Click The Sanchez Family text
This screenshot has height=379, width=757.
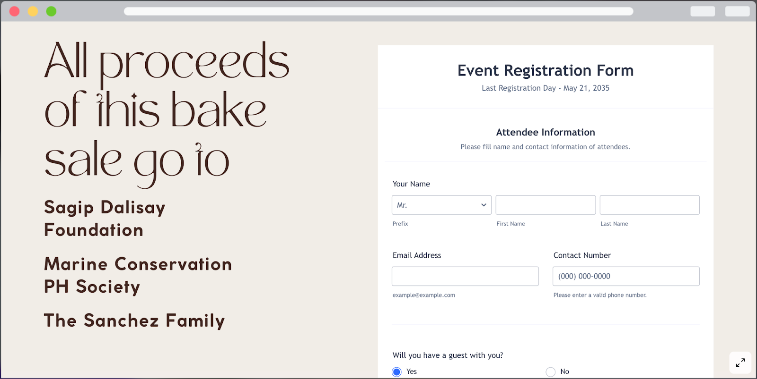pyautogui.click(x=134, y=321)
